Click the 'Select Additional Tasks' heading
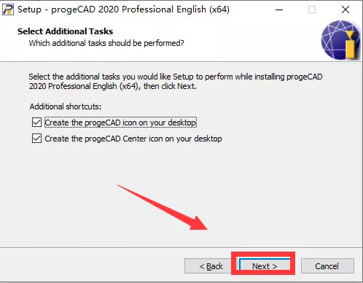363x283 pixels. 65,31
